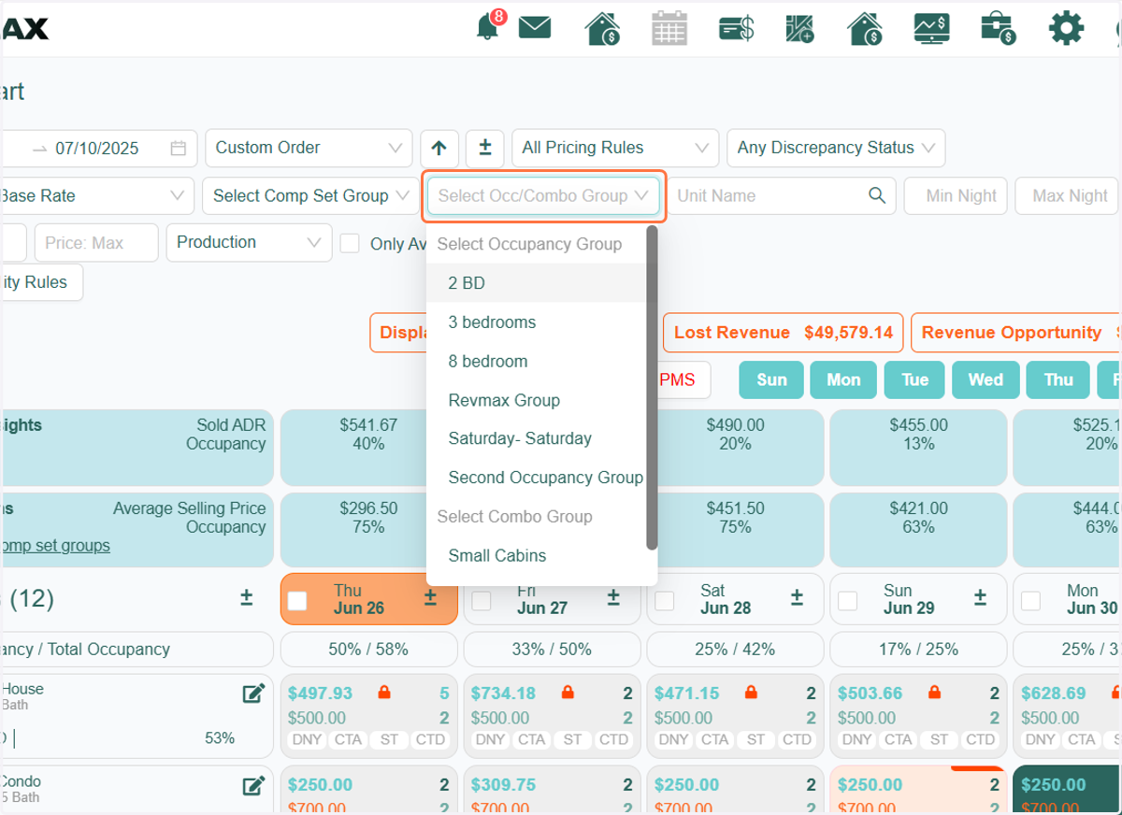
Task: Click the Display button behind the dropdown
Action: (398, 333)
